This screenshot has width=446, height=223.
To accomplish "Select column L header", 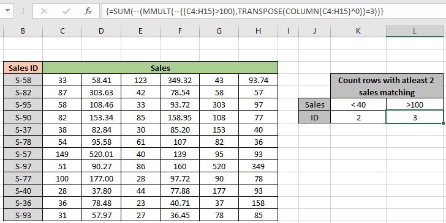I will [x=414, y=31].
